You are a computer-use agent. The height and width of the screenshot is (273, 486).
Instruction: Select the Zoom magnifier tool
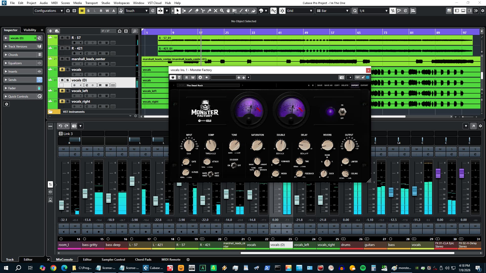pyautogui.click(x=222, y=11)
